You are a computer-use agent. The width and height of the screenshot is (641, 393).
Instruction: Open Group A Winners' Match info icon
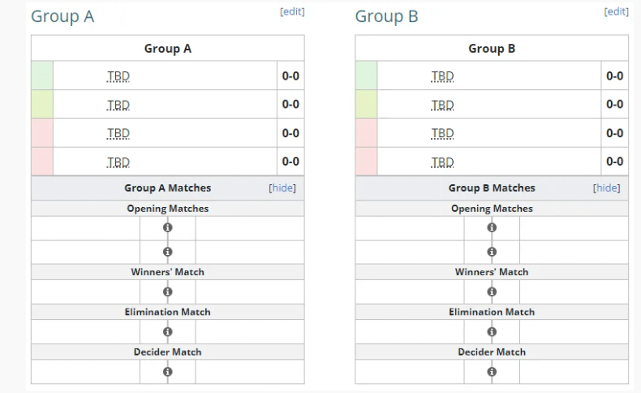(168, 292)
